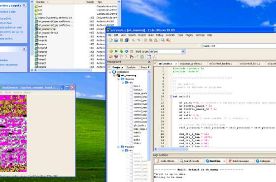Click the Abort build stop icon
Viewport: 276px width, 182px height.
pos(132,51)
